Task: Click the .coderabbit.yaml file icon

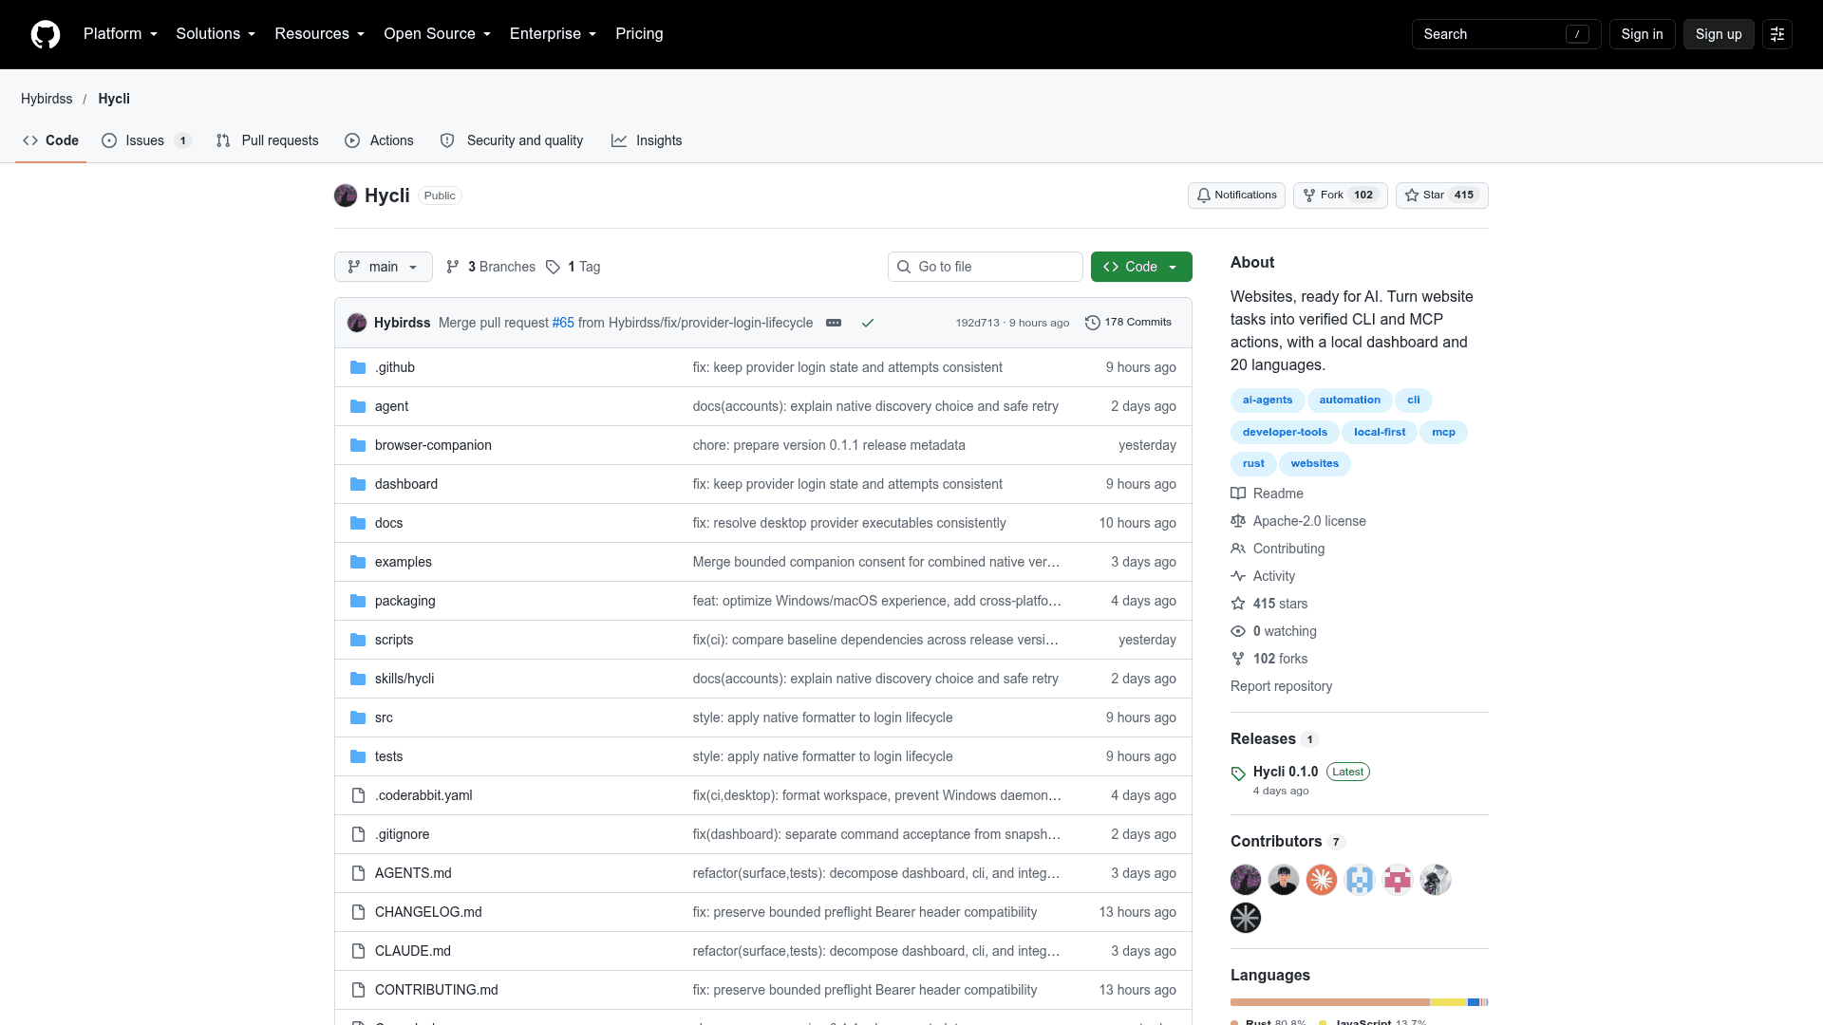Action: point(358,795)
